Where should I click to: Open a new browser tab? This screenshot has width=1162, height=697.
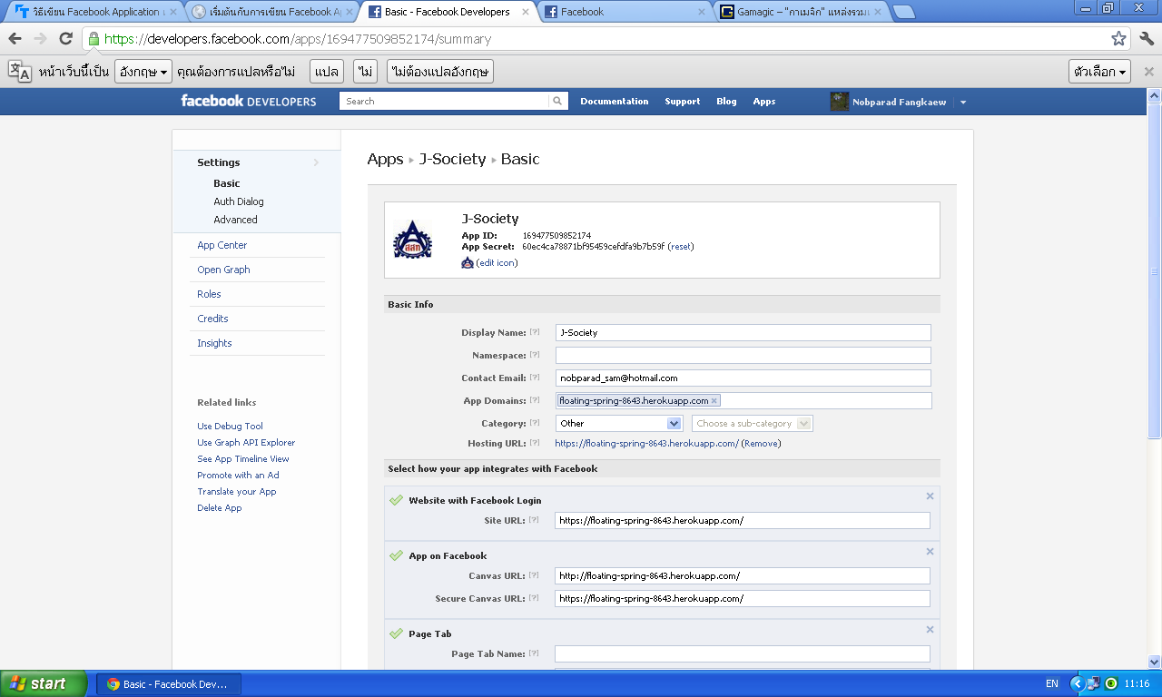pos(903,12)
